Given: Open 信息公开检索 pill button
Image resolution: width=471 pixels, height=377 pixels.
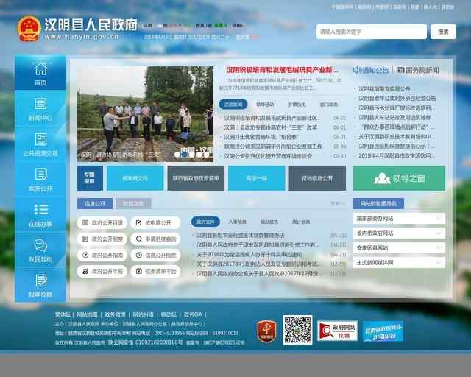Looking at the screenshot, I should point(155,256).
